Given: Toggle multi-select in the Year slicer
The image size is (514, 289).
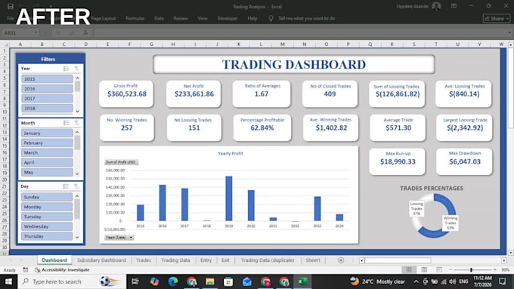Looking at the screenshot, I should [x=67, y=69].
